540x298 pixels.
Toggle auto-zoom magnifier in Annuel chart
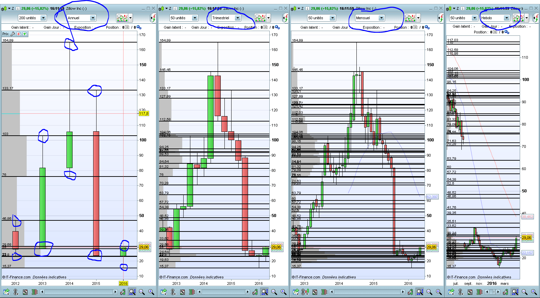(x=132, y=292)
